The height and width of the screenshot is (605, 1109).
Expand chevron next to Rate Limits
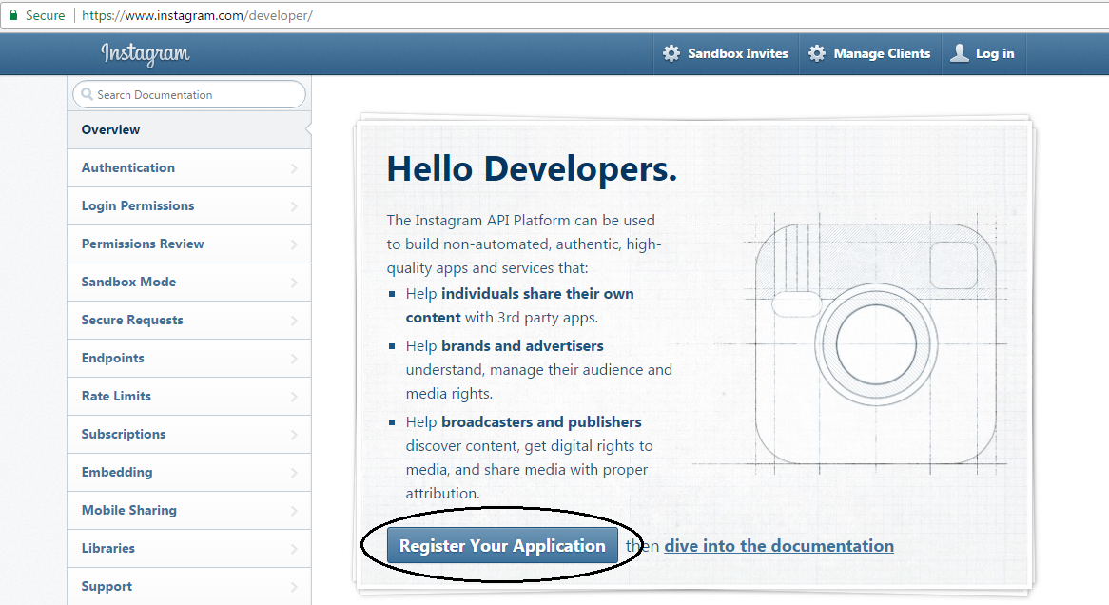pos(294,397)
